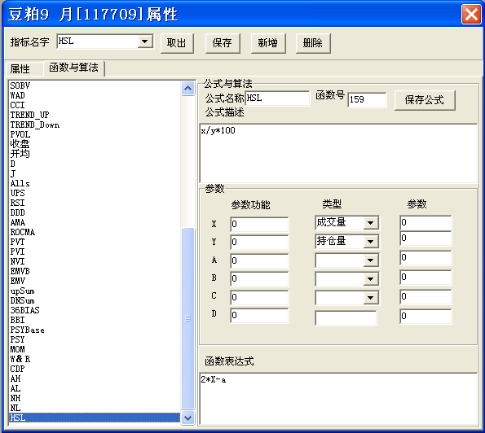Click the 新增 button
This screenshot has height=433, width=485.
point(268,43)
